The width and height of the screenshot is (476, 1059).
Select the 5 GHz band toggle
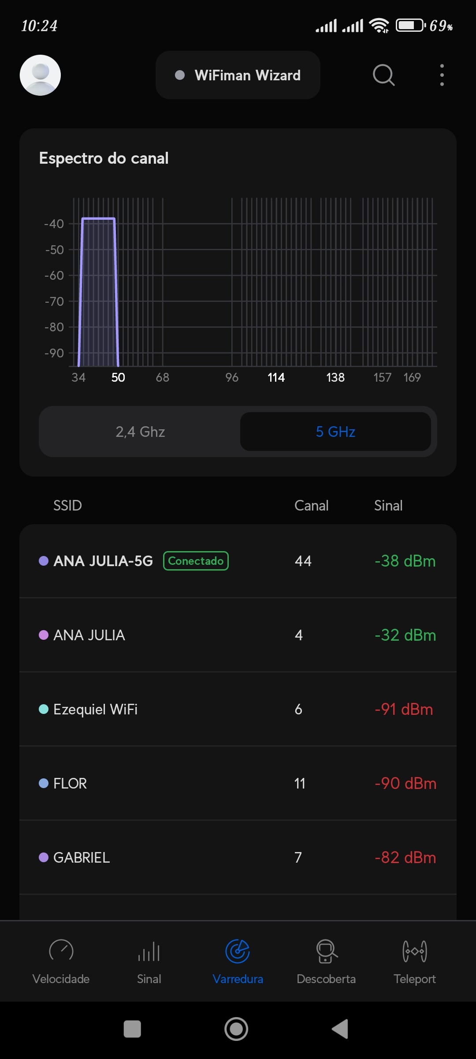click(x=335, y=432)
